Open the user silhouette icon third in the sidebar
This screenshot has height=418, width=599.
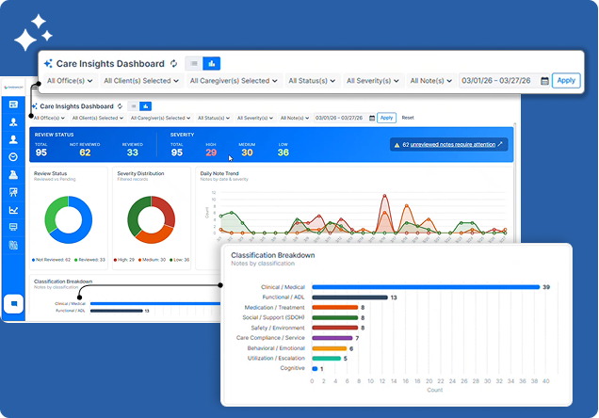13,139
